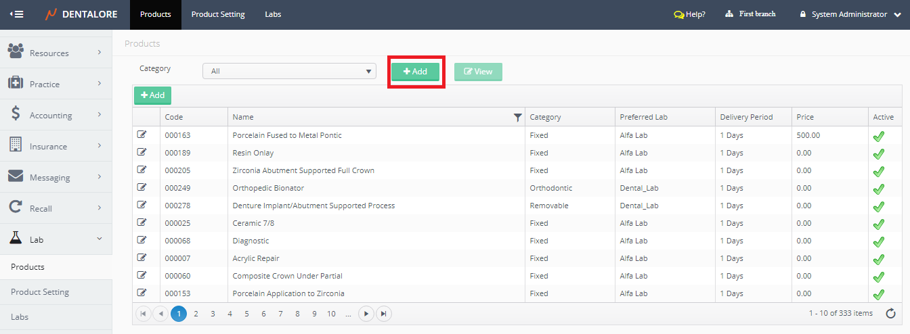Click the View button
This screenshot has width=910, height=334.
pos(478,72)
